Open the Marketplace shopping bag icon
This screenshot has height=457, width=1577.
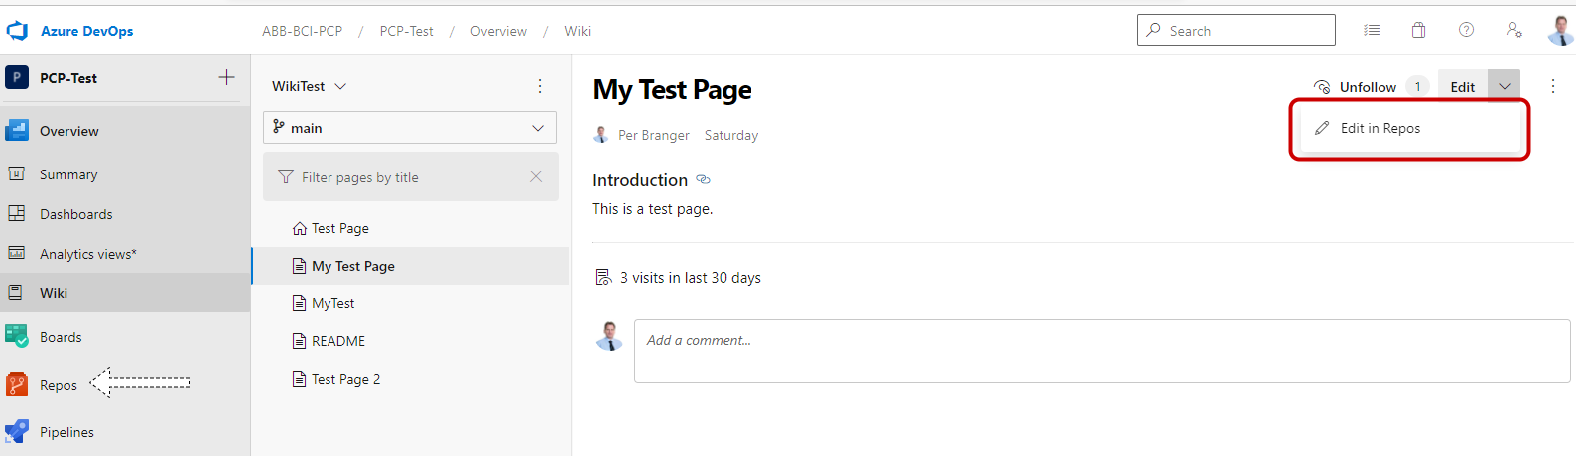click(x=1419, y=30)
